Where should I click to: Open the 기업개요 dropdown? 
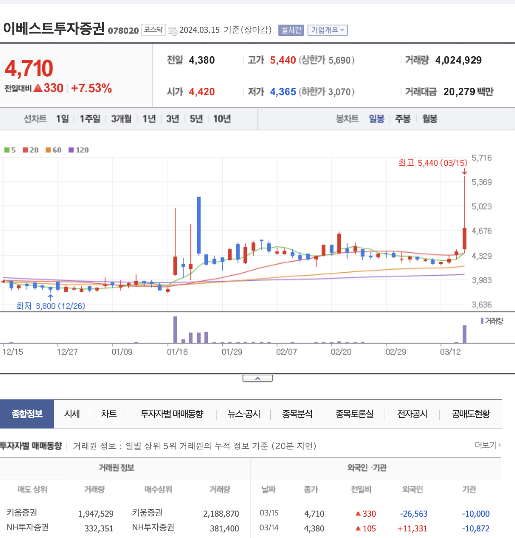tap(328, 30)
